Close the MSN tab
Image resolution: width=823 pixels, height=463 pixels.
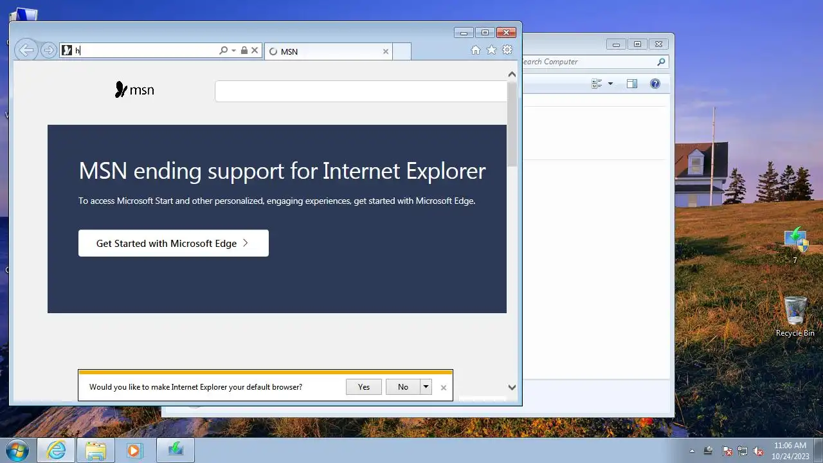386,51
